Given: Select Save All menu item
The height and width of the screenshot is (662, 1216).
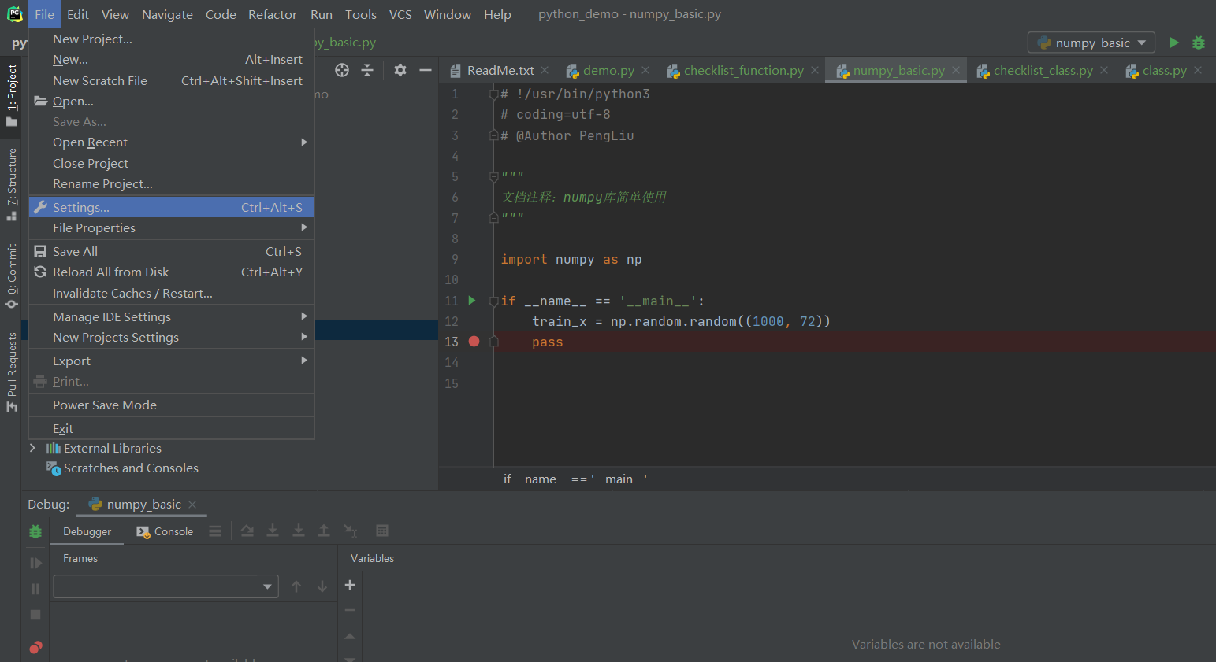Looking at the screenshot, I should point(172,252).
